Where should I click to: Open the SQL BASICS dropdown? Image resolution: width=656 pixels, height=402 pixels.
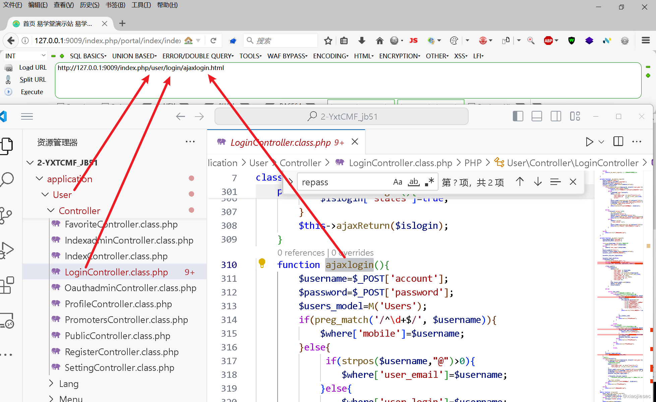click(88, 56)
